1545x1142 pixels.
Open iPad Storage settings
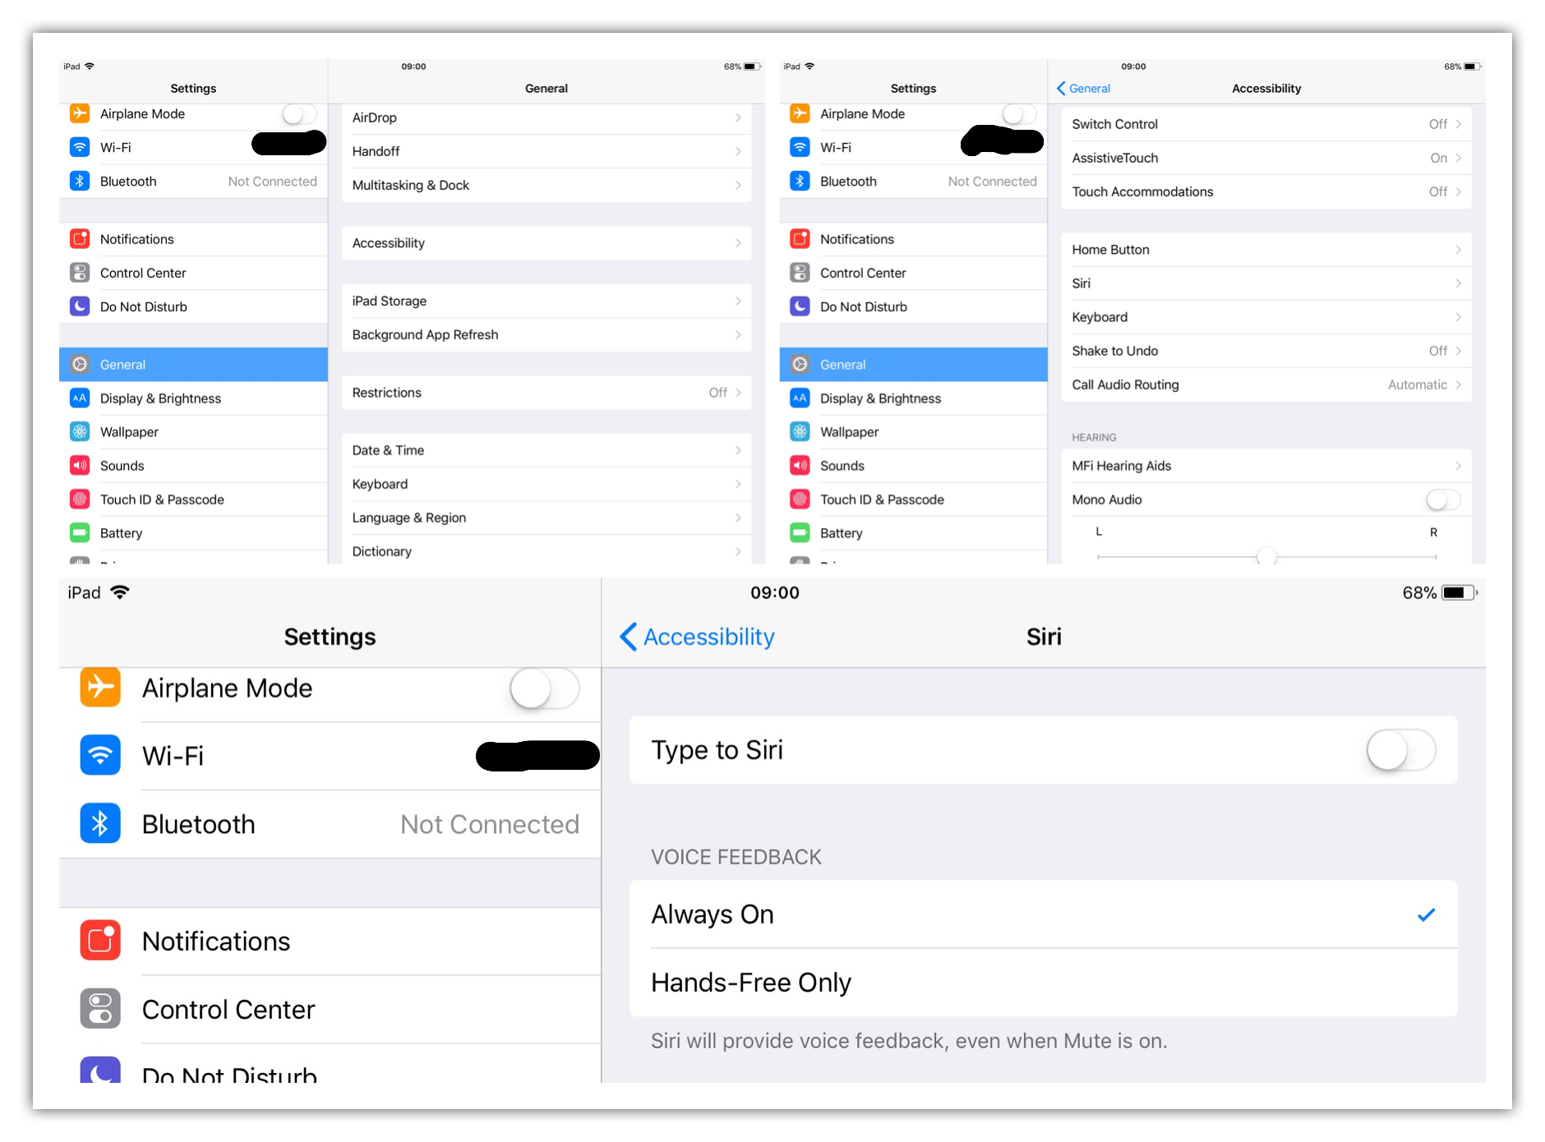coord(545,301)
